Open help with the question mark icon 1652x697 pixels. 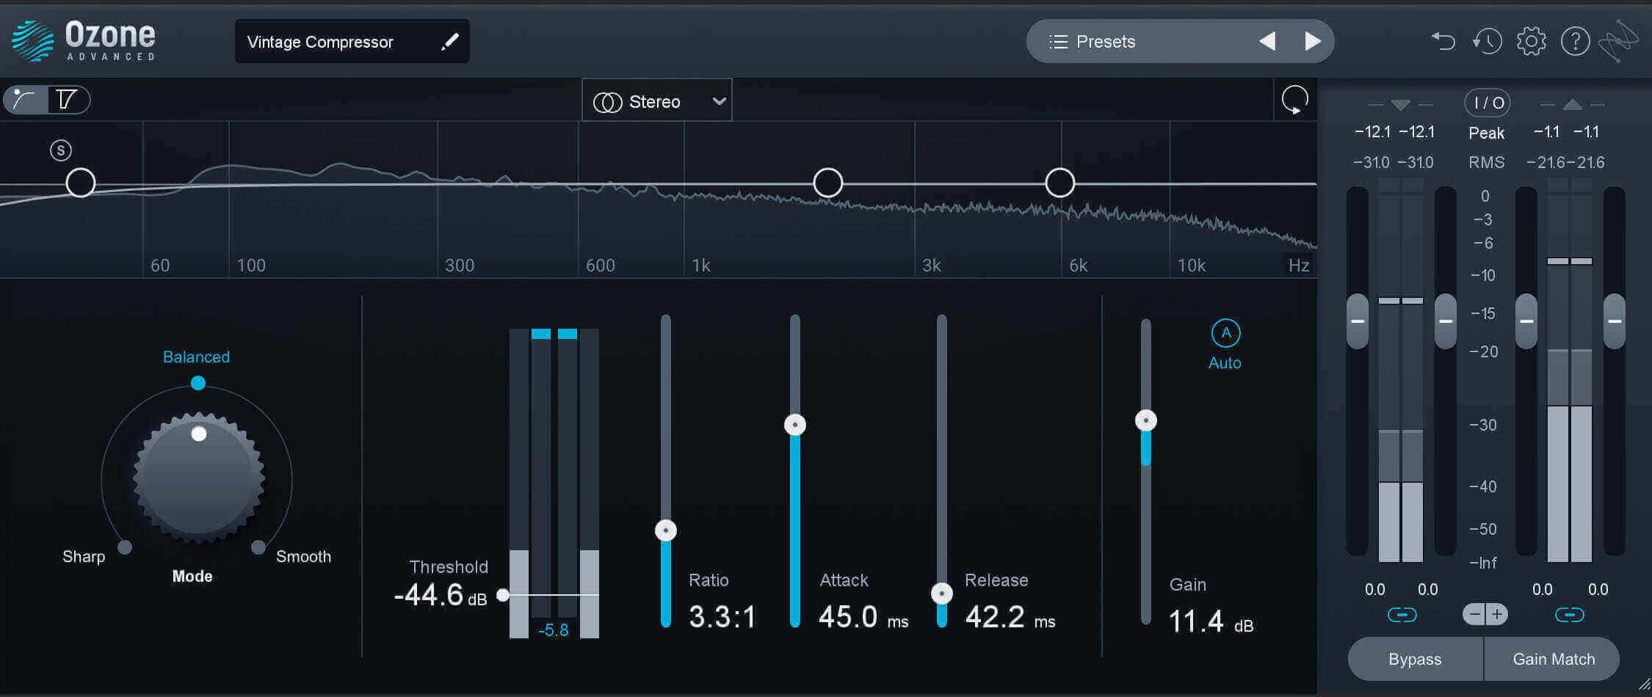(1575, 41)
